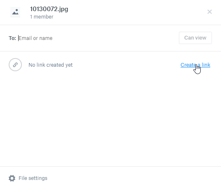
Task: Open File settings at dialog bottom
Action: coord(28,178)
